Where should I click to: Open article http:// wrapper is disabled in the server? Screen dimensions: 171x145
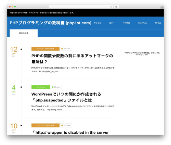tap(70, 133)
